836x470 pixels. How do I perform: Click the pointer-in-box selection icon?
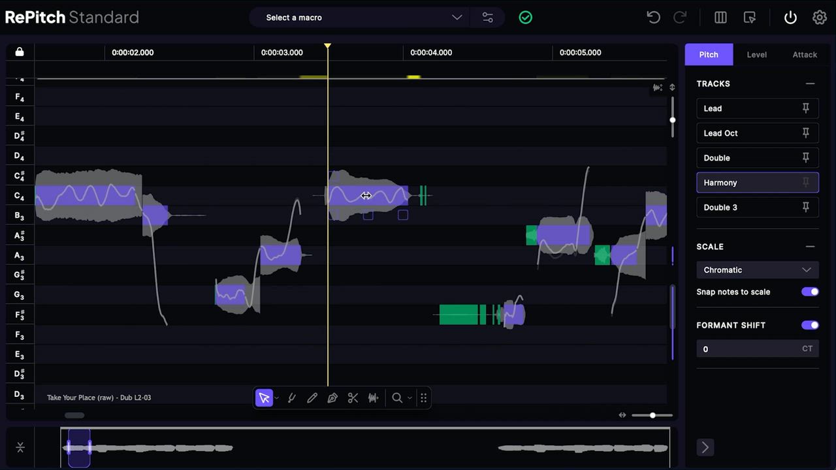click(750, 18)
